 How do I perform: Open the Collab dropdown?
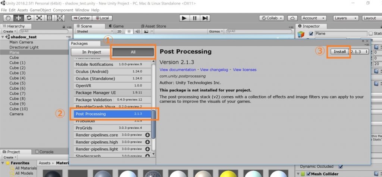[272, 18]
